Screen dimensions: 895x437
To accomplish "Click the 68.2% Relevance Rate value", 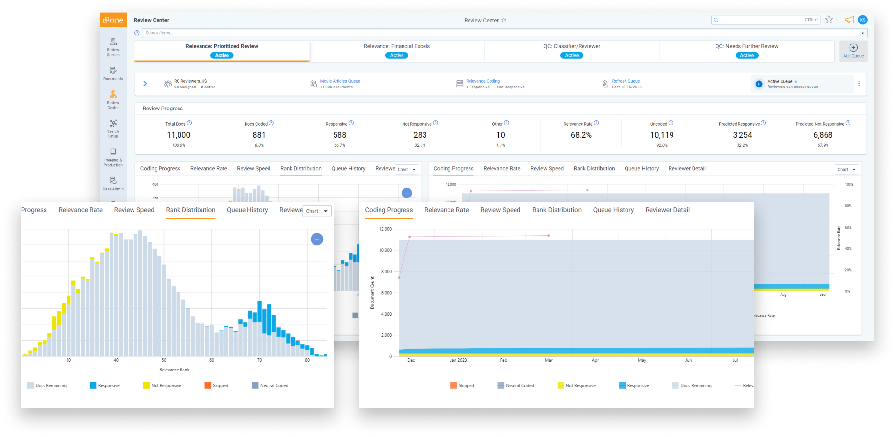I will (581, 135).
